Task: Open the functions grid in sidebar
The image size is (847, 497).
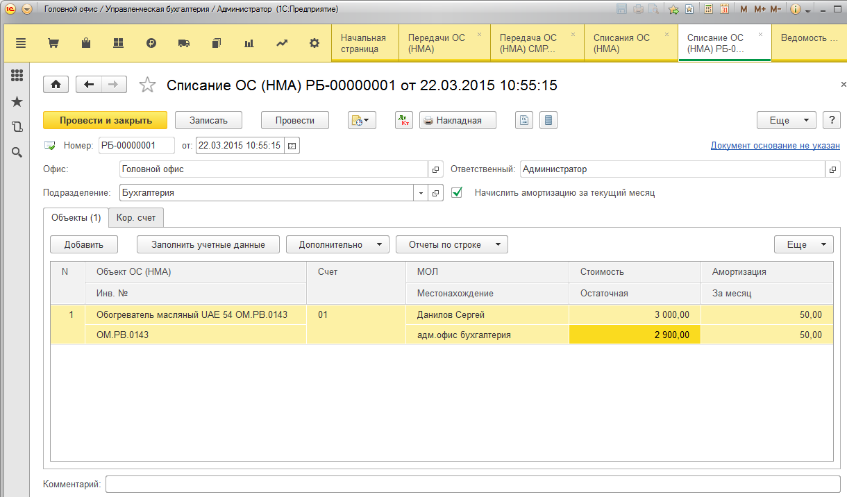Action: point(17,76)
